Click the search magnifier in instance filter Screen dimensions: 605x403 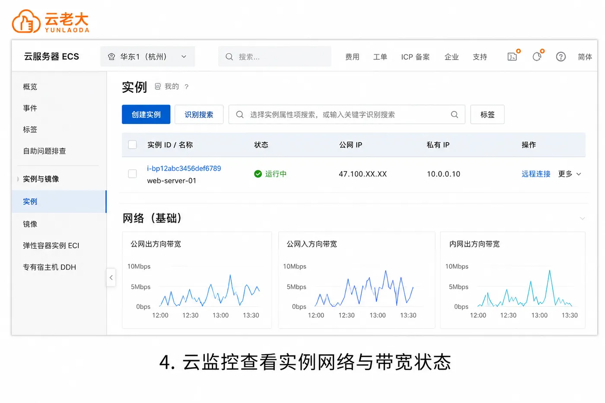pos(454,114)
